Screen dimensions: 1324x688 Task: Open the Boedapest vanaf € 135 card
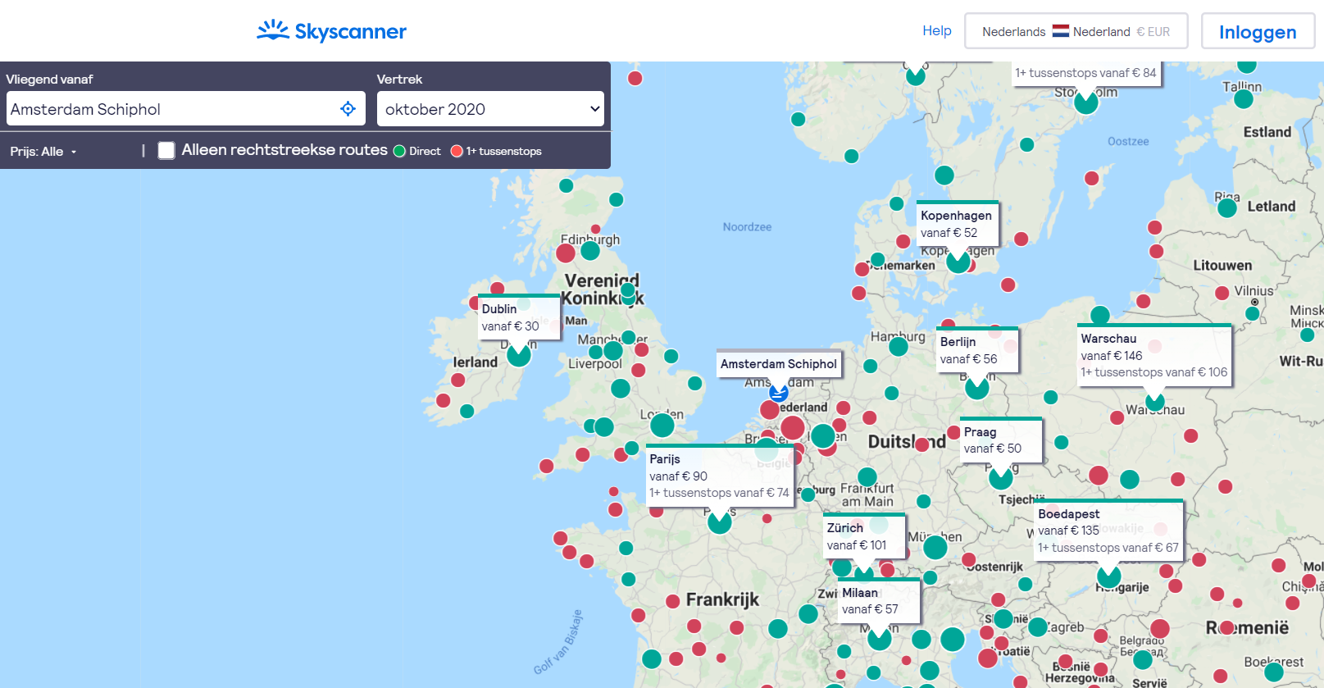pyautogui.click(x=1108, y=531)
